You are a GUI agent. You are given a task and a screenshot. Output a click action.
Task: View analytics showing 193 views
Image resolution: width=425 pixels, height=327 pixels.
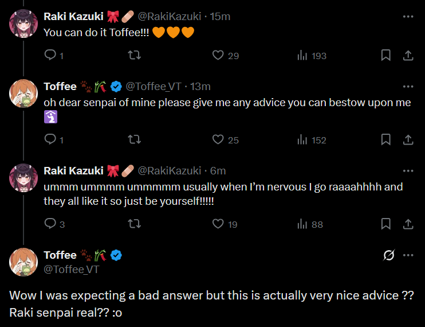pyautogui.click(x=302, y=56)
